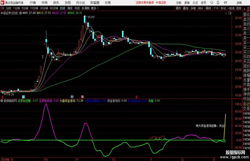
Task: Switch to the 5分钟 period
Action: point(25,8)
